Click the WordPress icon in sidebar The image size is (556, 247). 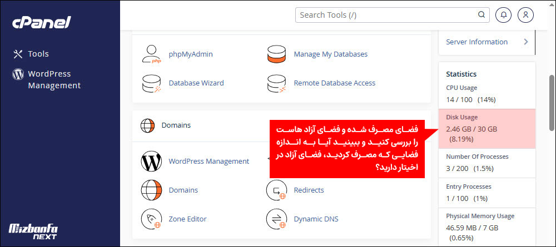click(x=18, y=74)
